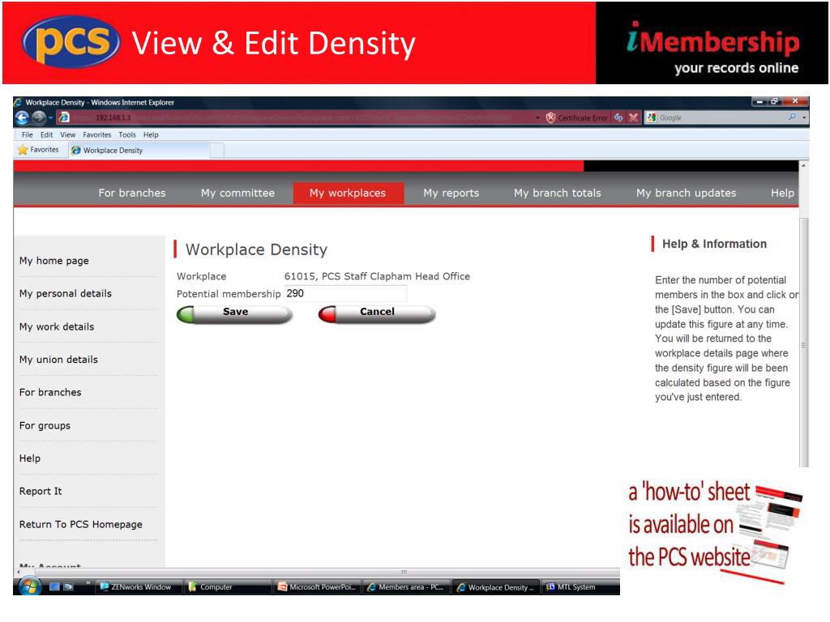This screenshot has height=622, width=830.
Task: Open the My reports navigation tab
Action: [451, 193]
